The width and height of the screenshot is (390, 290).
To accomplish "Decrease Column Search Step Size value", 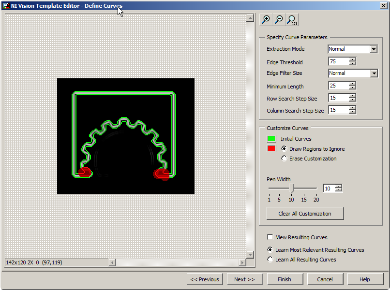I will [352, 112].
